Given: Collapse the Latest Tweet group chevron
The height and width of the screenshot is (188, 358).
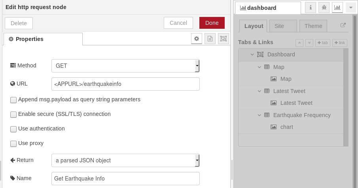Looking at the screenshot, I should [259, 91].
